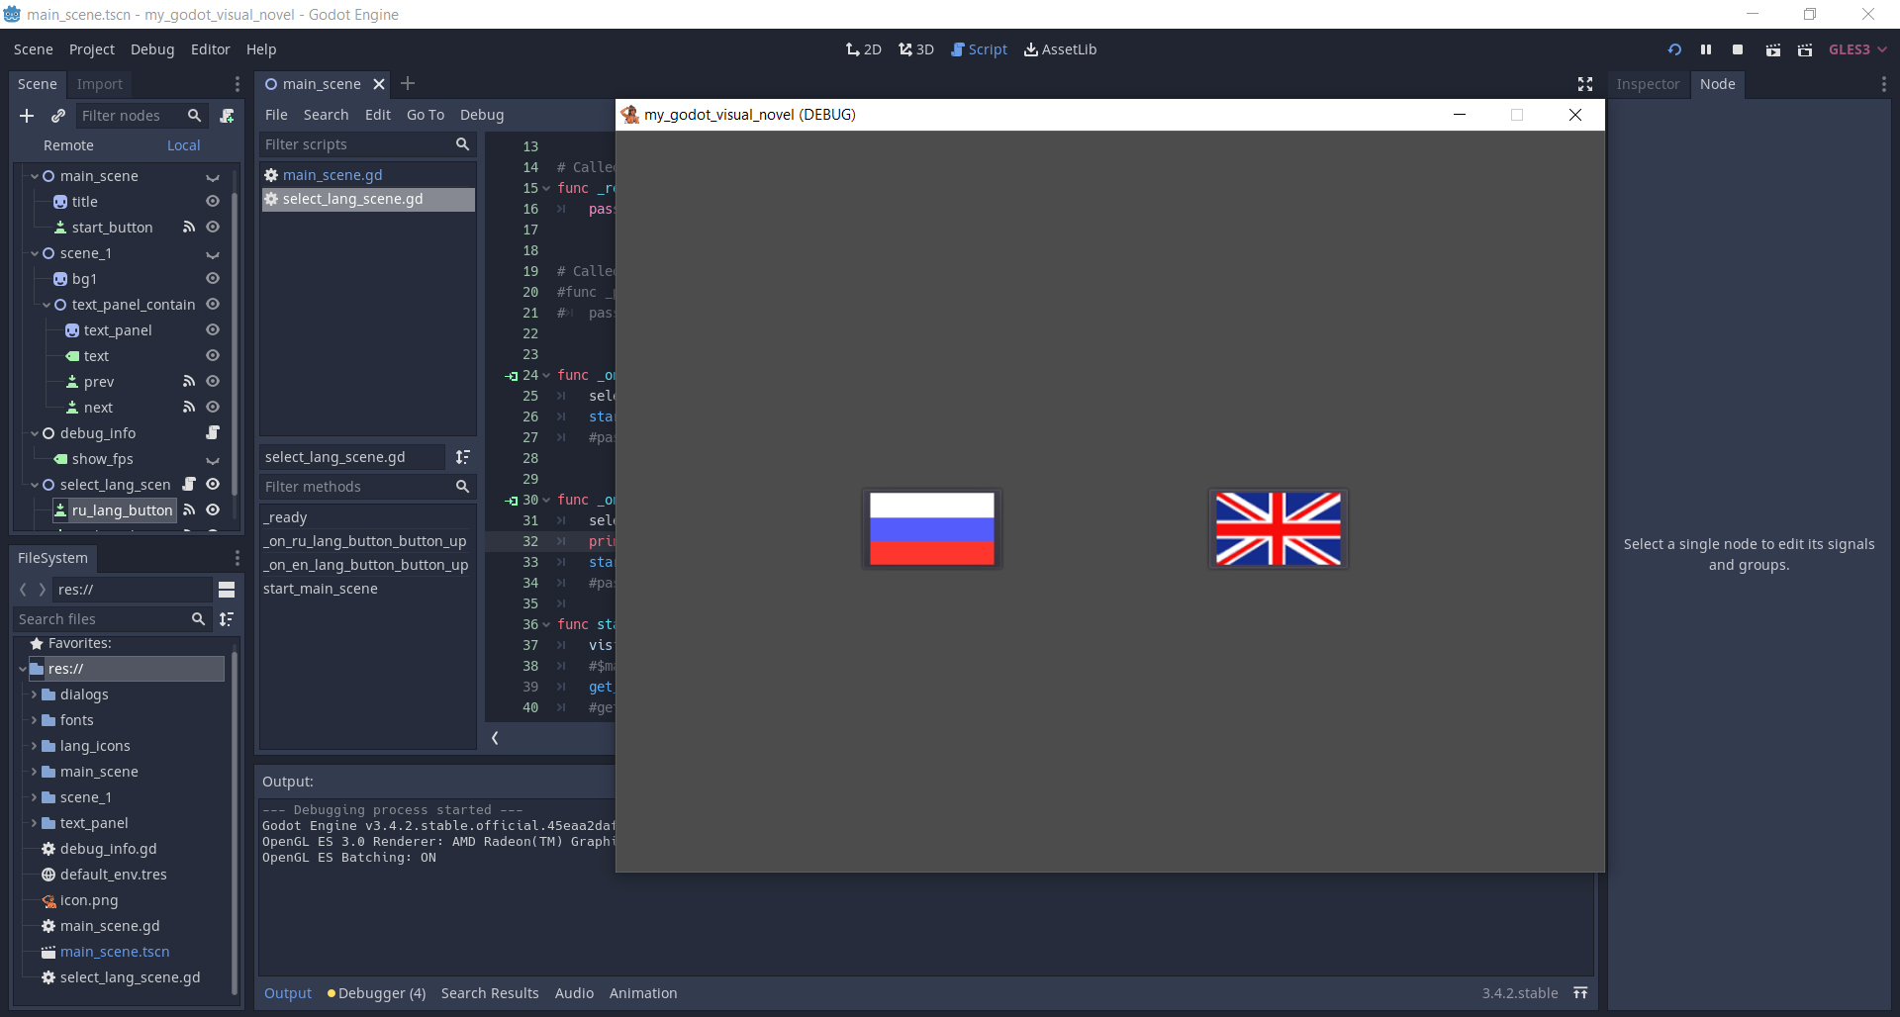
Task: Attach script using the script icon
Action: 227,116
